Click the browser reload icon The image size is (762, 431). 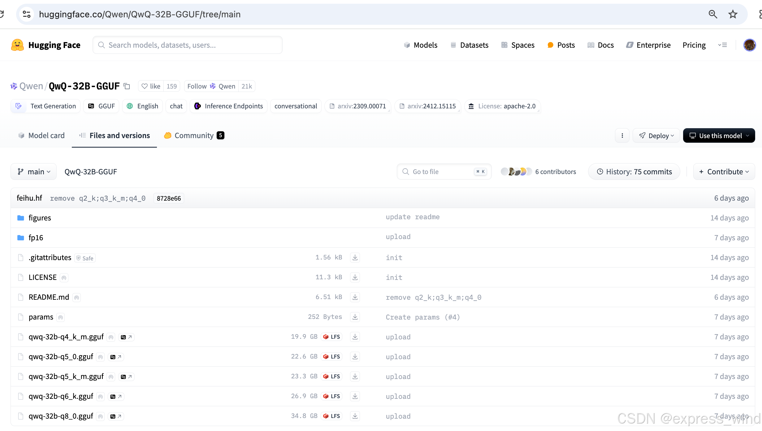tap(2, 14)
